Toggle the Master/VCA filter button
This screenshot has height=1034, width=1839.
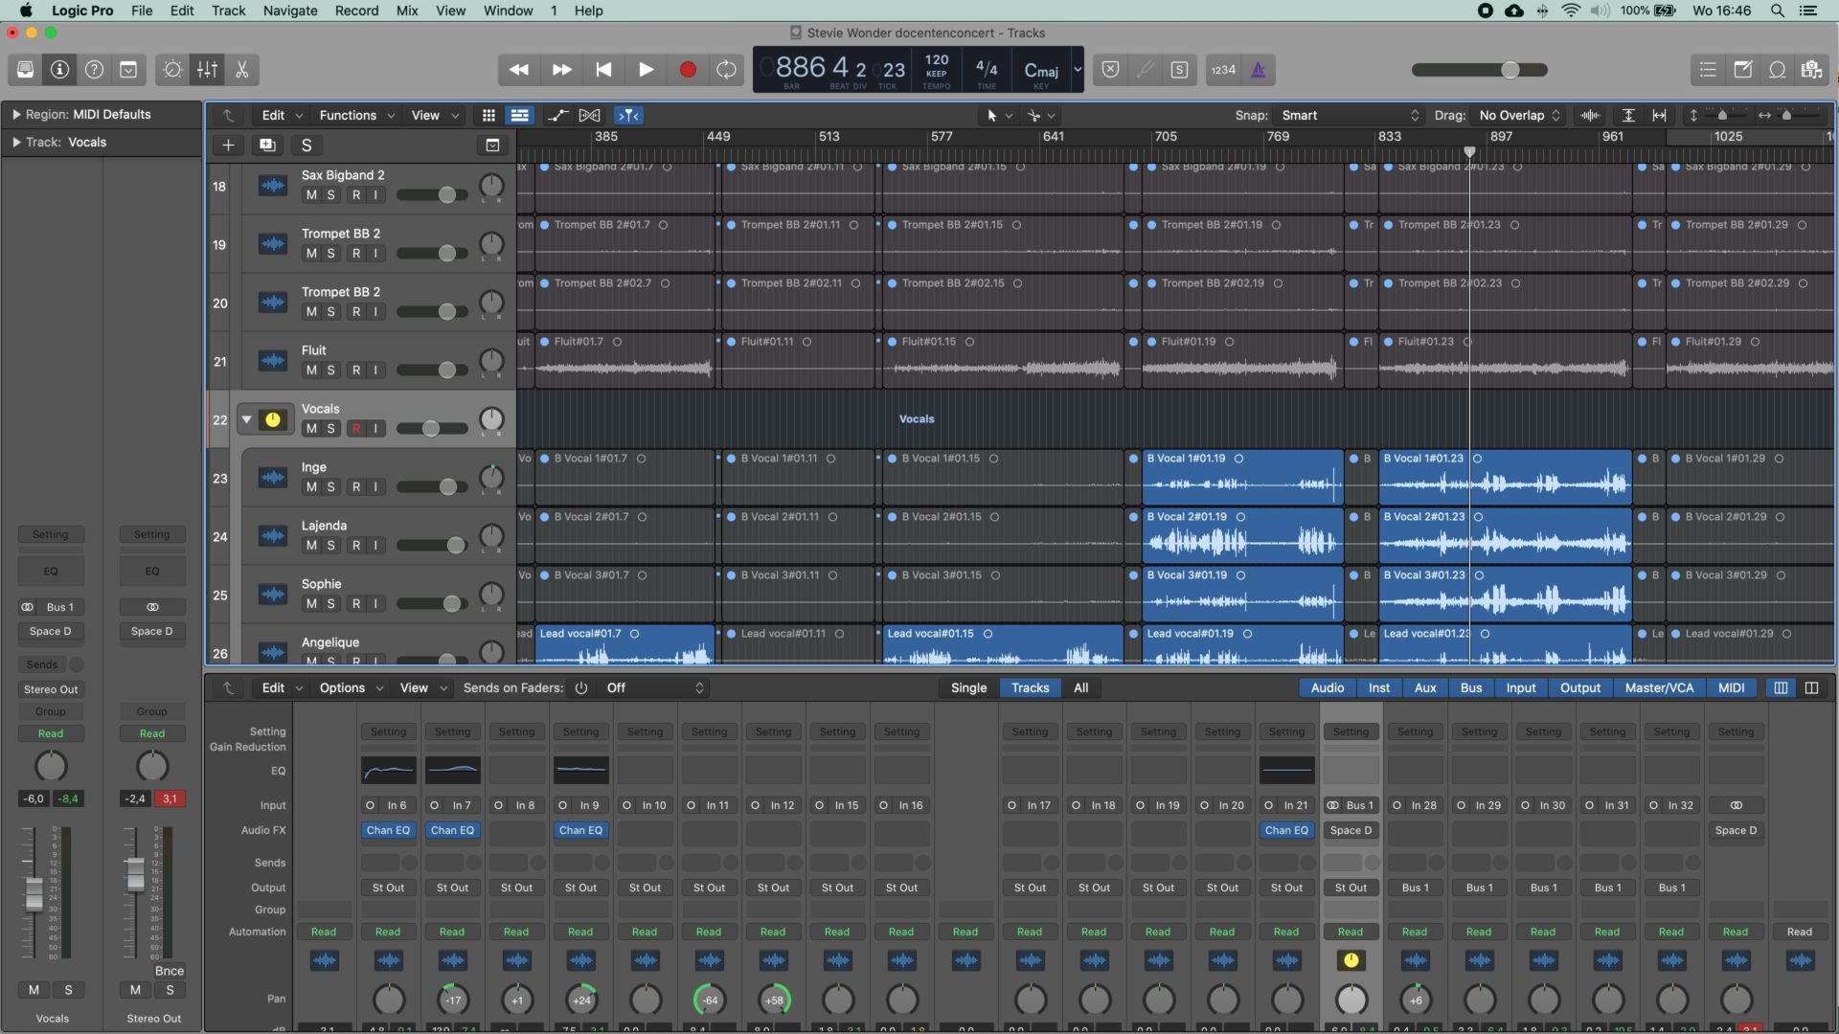[x=1659, y=687]
